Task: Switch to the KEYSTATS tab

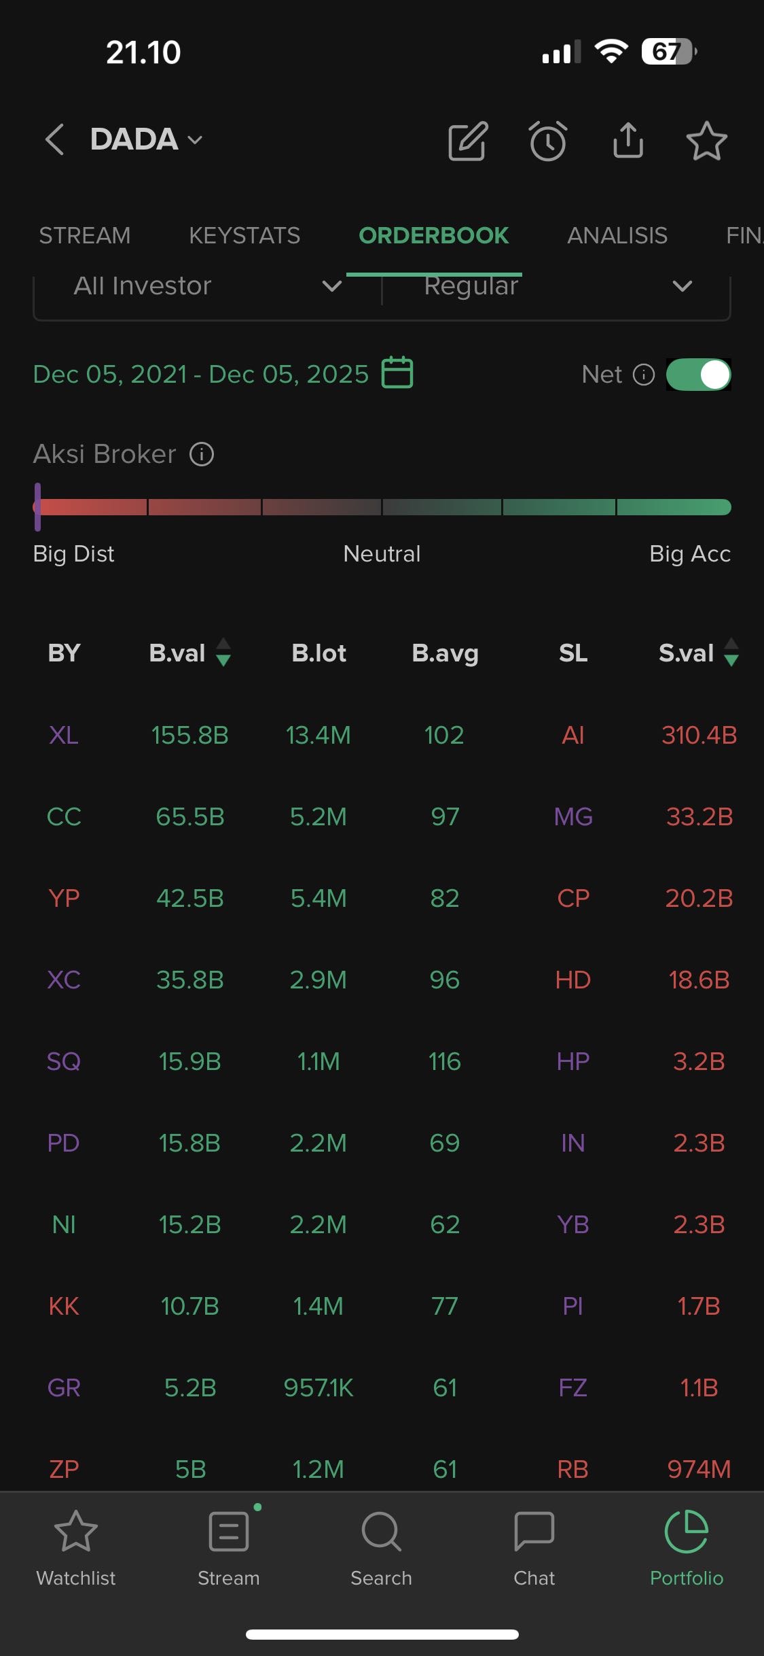Action: pyautogui.click(x=244, y=235)
